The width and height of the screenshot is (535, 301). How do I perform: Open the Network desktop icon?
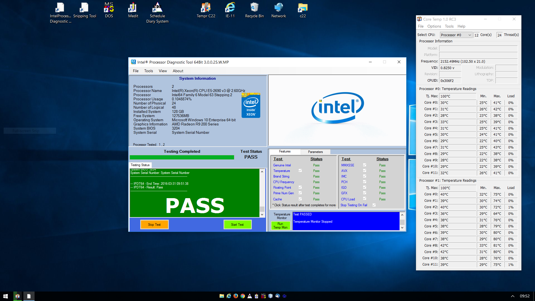click(278, 10)
